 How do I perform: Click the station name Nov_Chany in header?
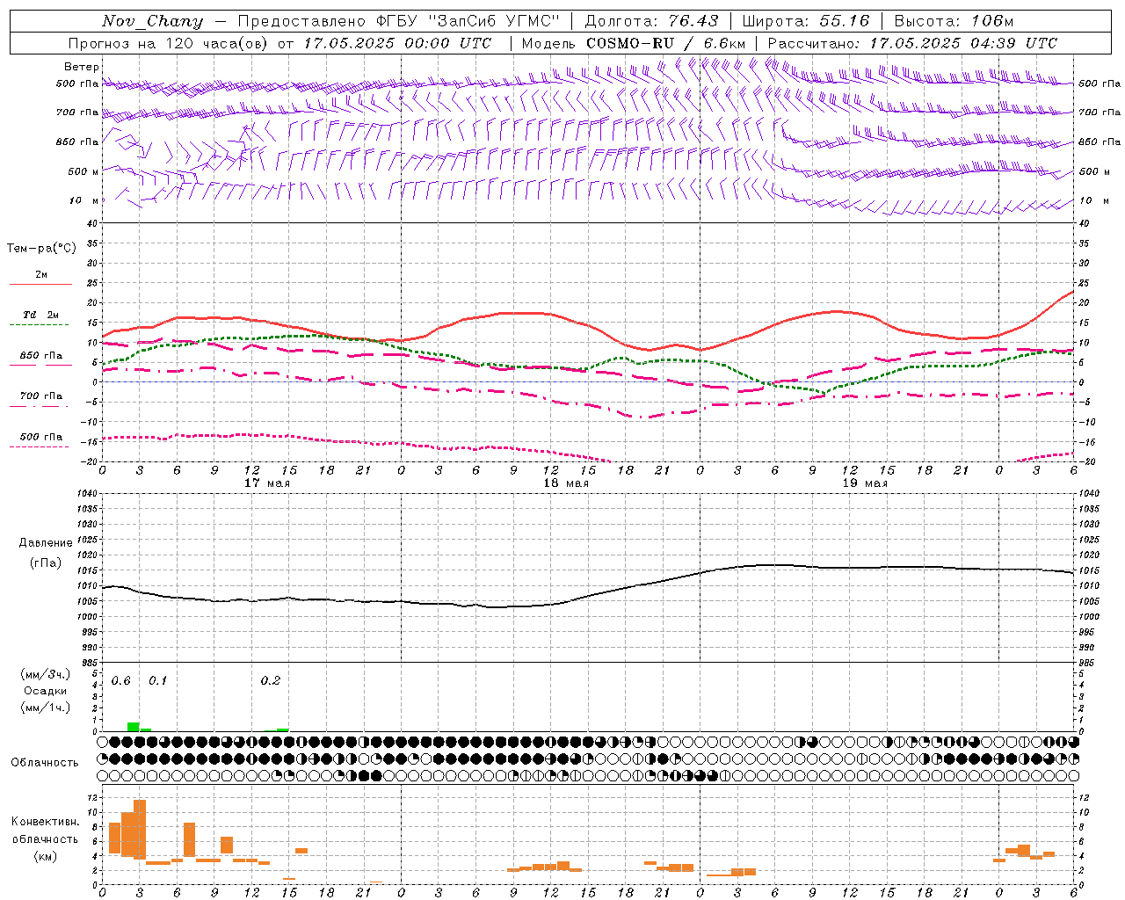point(152,21)
